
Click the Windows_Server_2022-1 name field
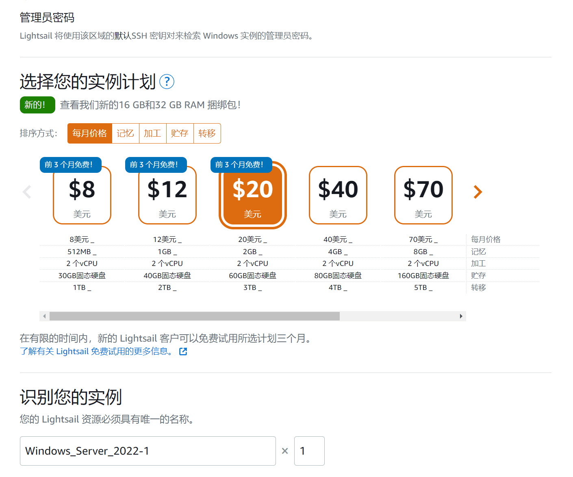(148, 451)
